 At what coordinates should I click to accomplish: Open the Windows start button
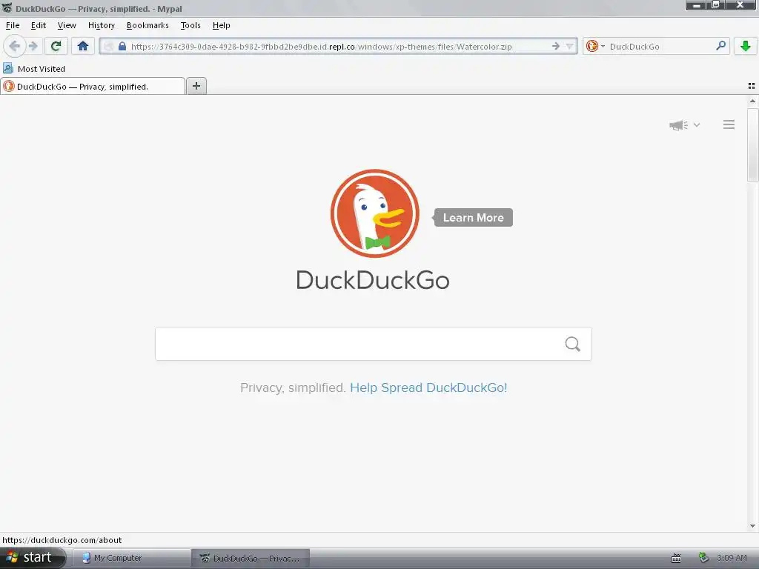[x=32, y=557]
